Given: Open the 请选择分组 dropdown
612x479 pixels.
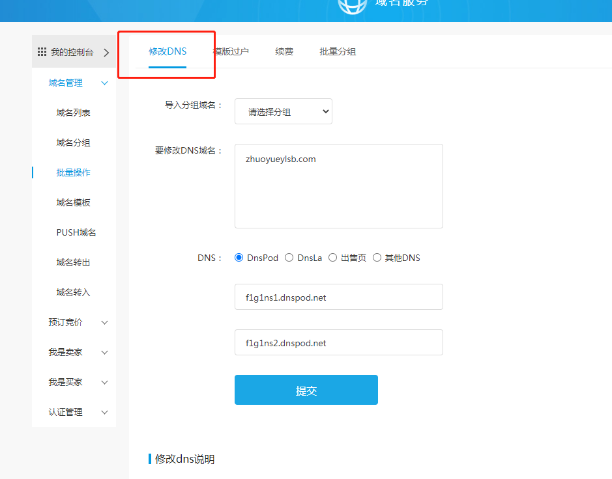Looking at the screenshot, I should [284, 111].
